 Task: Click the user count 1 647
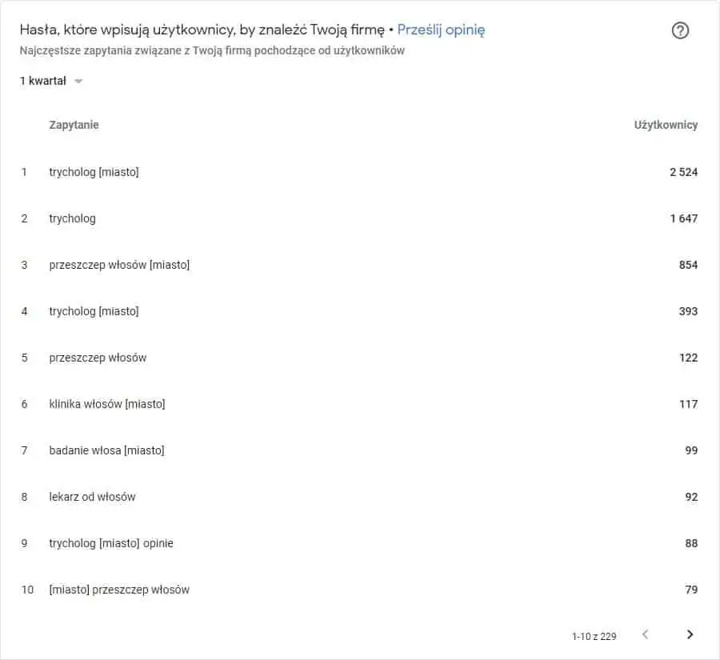pyautogui.click(x=684, y=218)
